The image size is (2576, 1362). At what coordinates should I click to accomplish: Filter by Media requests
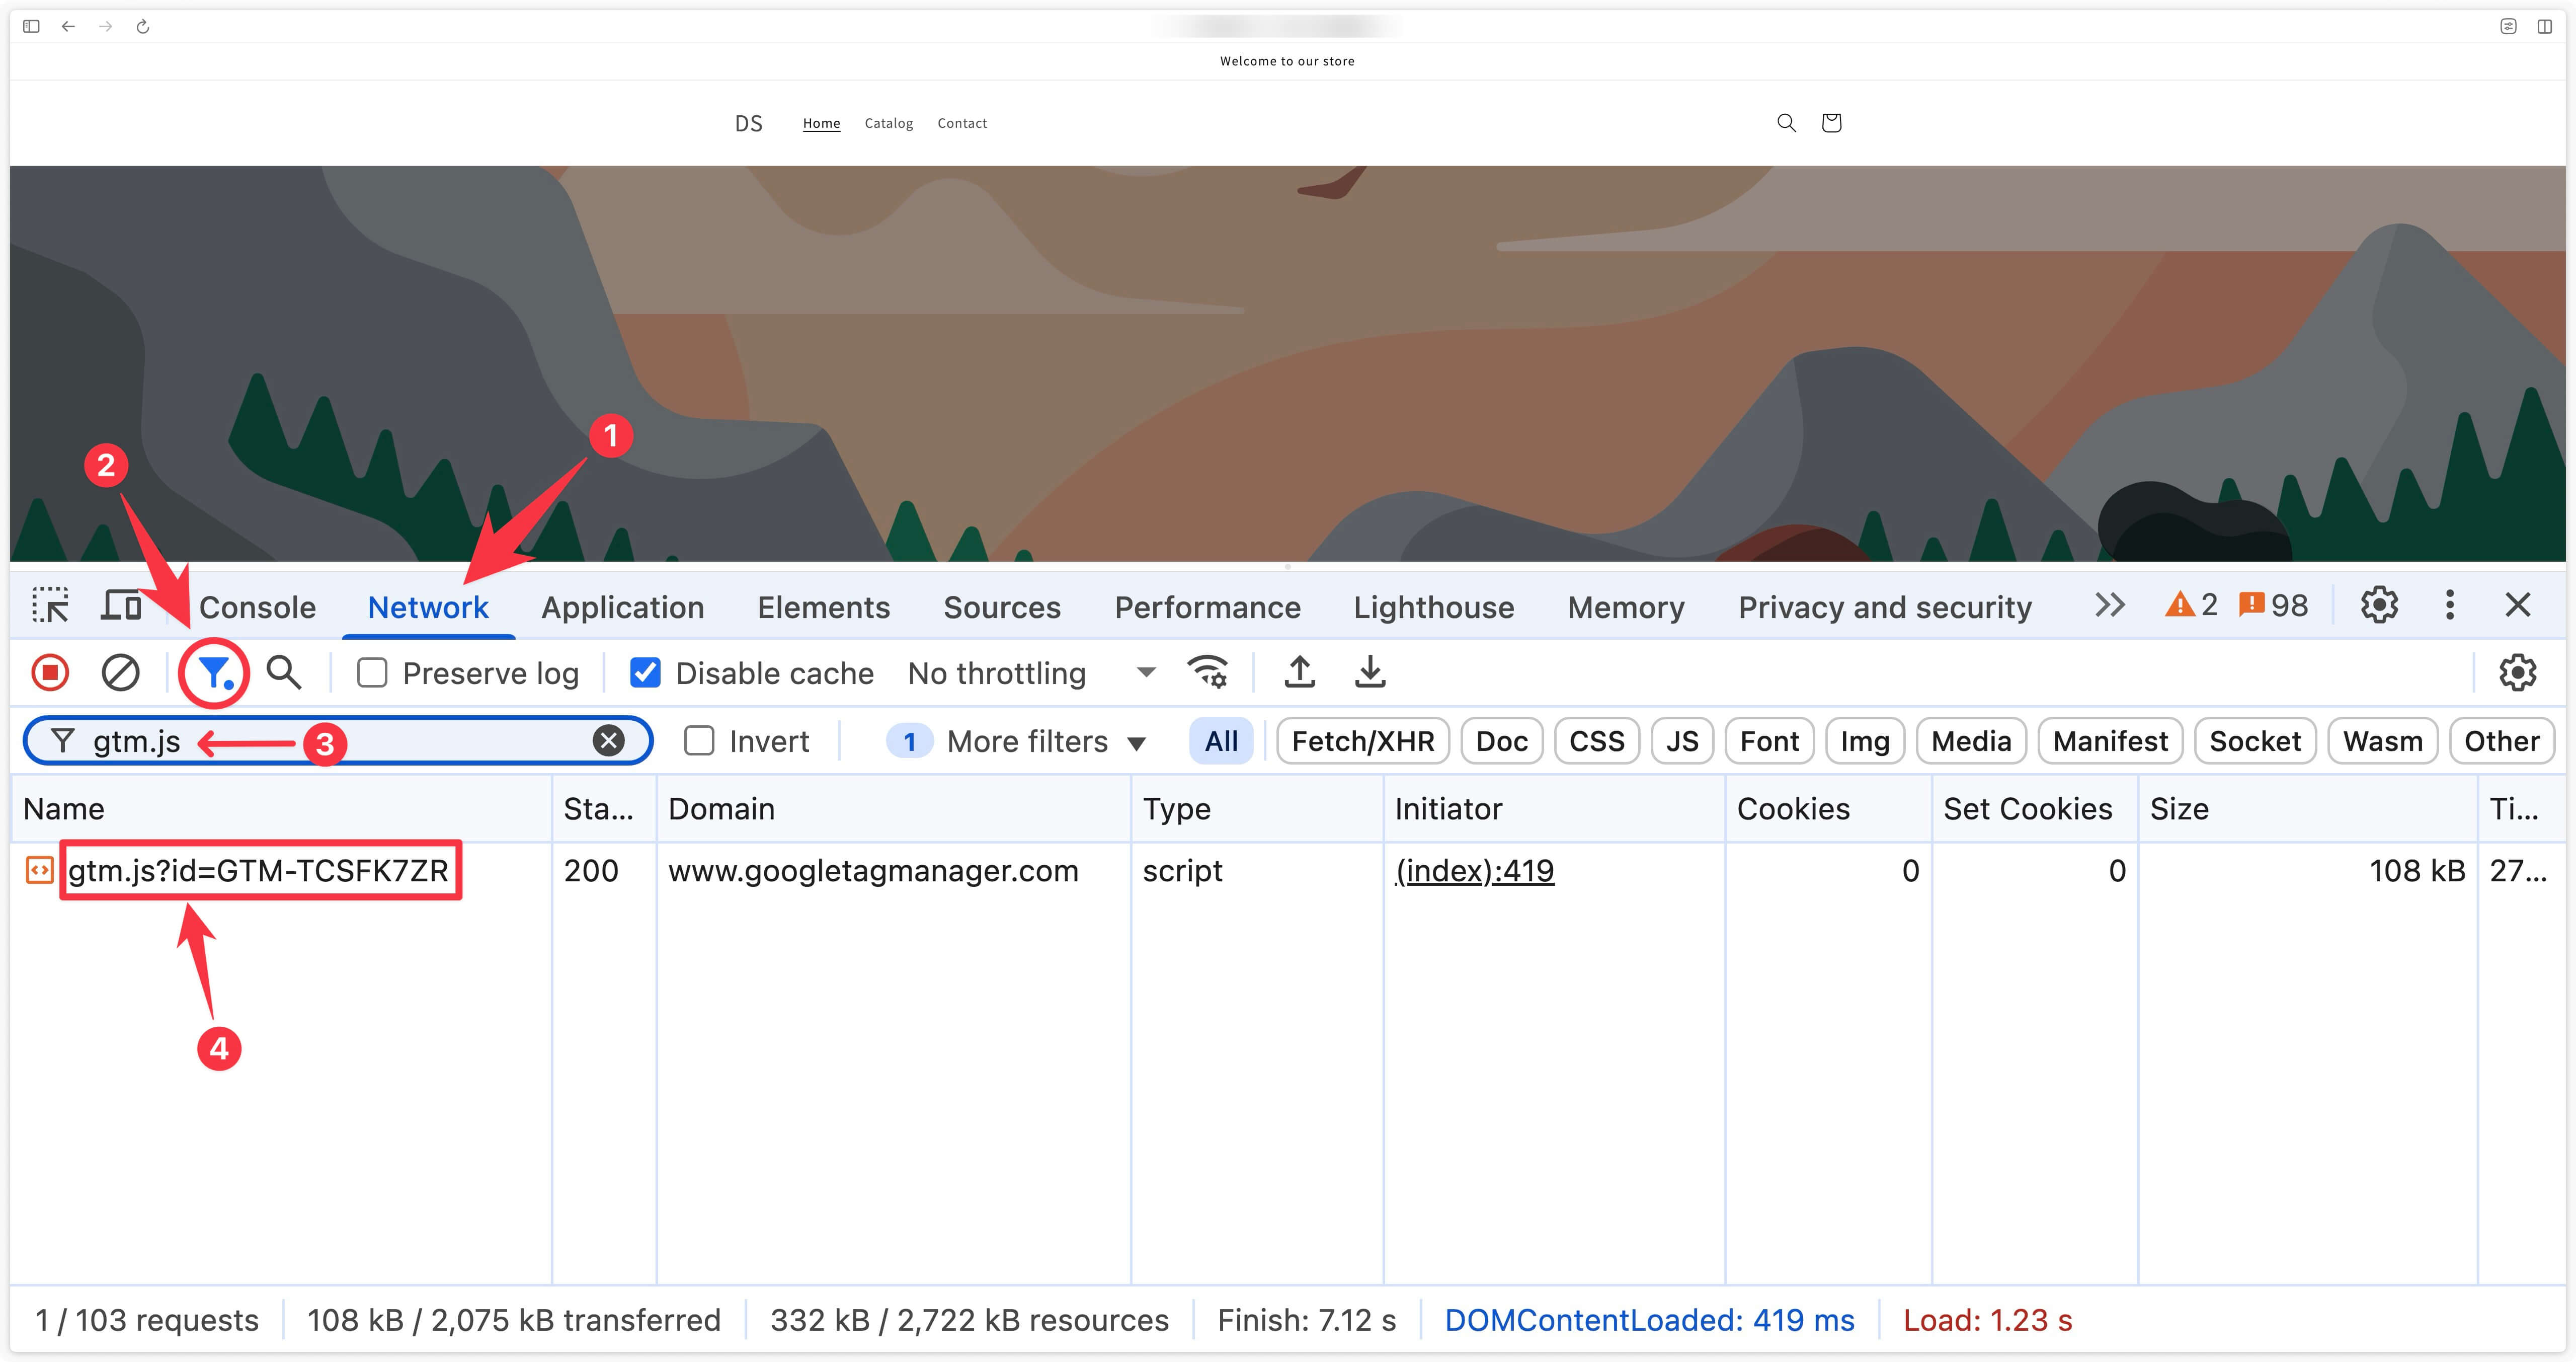pos(1971,740)
